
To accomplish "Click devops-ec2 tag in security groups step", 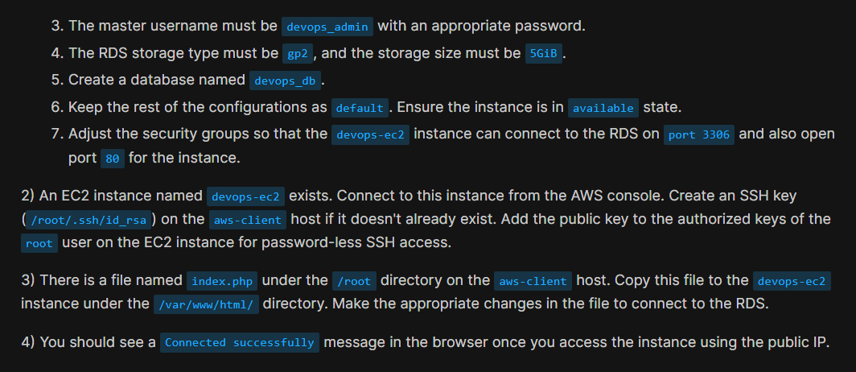I will pyautogui.click(x=371, y=134).
